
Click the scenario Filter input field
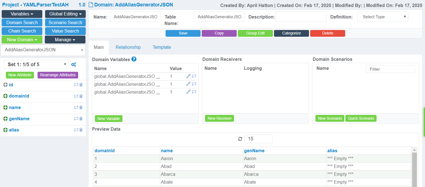point(390,69)
